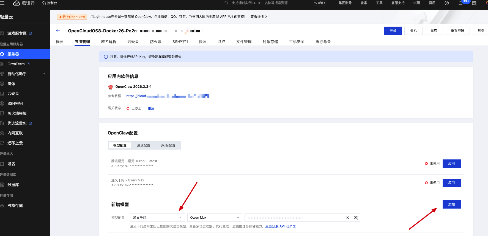The width and height of the screenshot is (488, 236).
Task: Click the 云上OpenClaw orange tag
Action: [72, 17]
